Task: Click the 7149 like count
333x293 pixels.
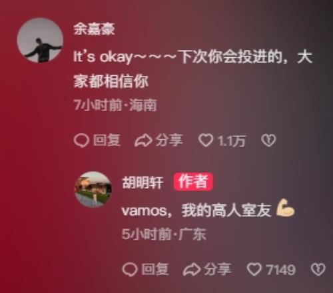Action: pos(281,270)
